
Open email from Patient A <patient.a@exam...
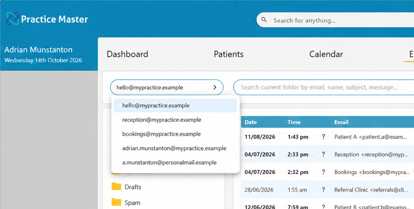[370, 137]
